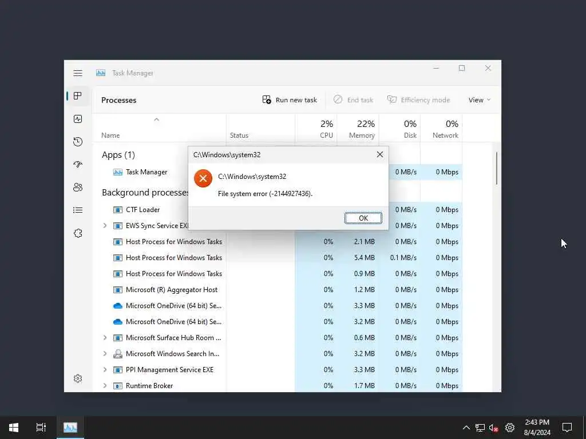This screenshot has width=586, height=439.
Task: Open the Windows Start menu
Action: pyautogui.click(x=14, y=428)
